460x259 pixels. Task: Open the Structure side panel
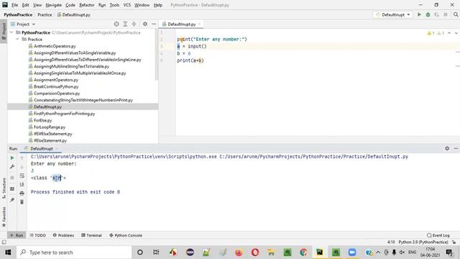(4, 188)
